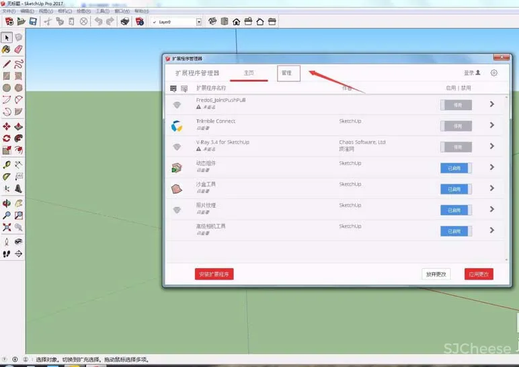Enable V-Ray 3.4 for SketchUp toggle
This screenshot has width=519, height=367.
click(x=456, y=147)
